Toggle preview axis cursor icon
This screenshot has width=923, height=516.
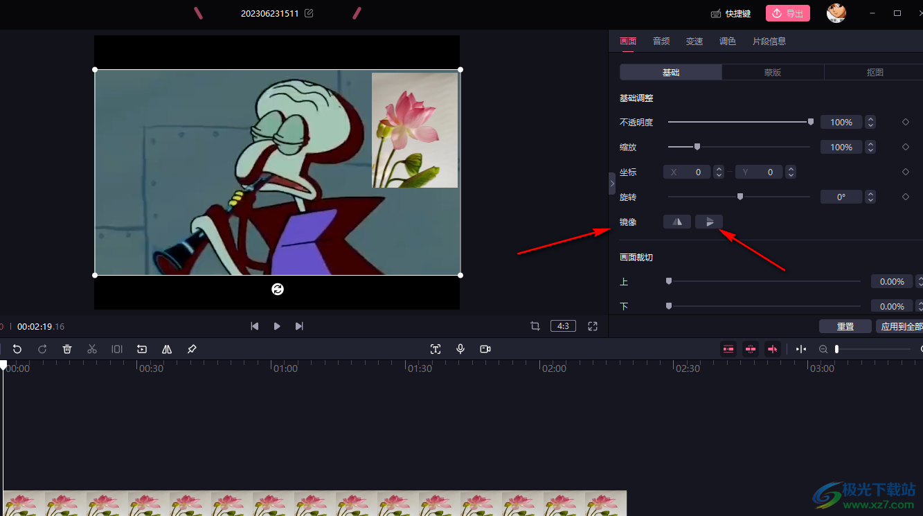point(773,349)
